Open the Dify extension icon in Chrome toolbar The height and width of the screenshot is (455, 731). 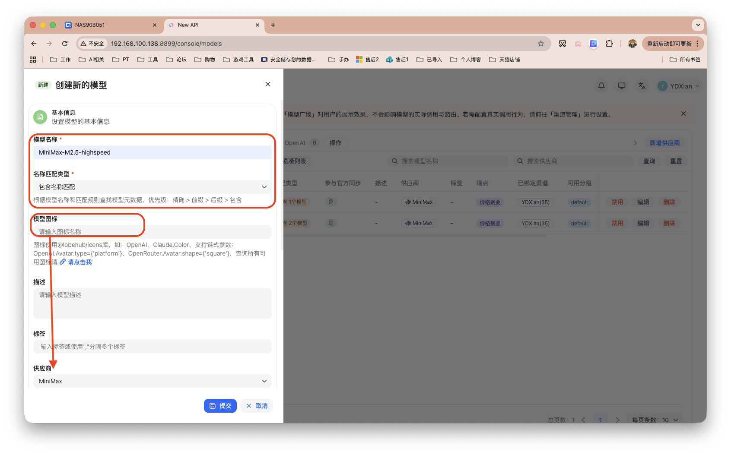594,44
